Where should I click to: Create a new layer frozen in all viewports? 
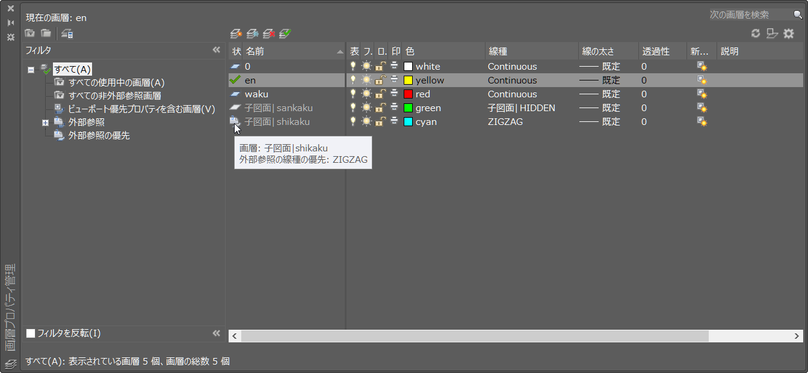click(x=252, y=34)
